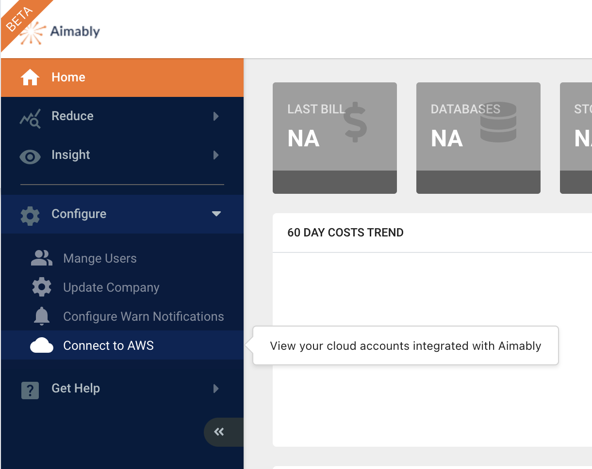Screen dimensions: 592x469
Task: Click the dollar sign icon on Last Bill
Action: tap(355, 122)
